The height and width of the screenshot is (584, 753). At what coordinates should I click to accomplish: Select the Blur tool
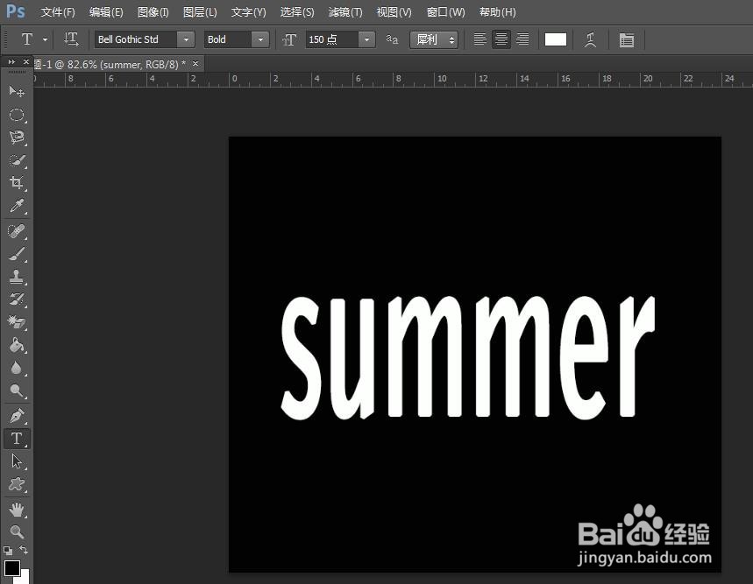coord(17,368)
